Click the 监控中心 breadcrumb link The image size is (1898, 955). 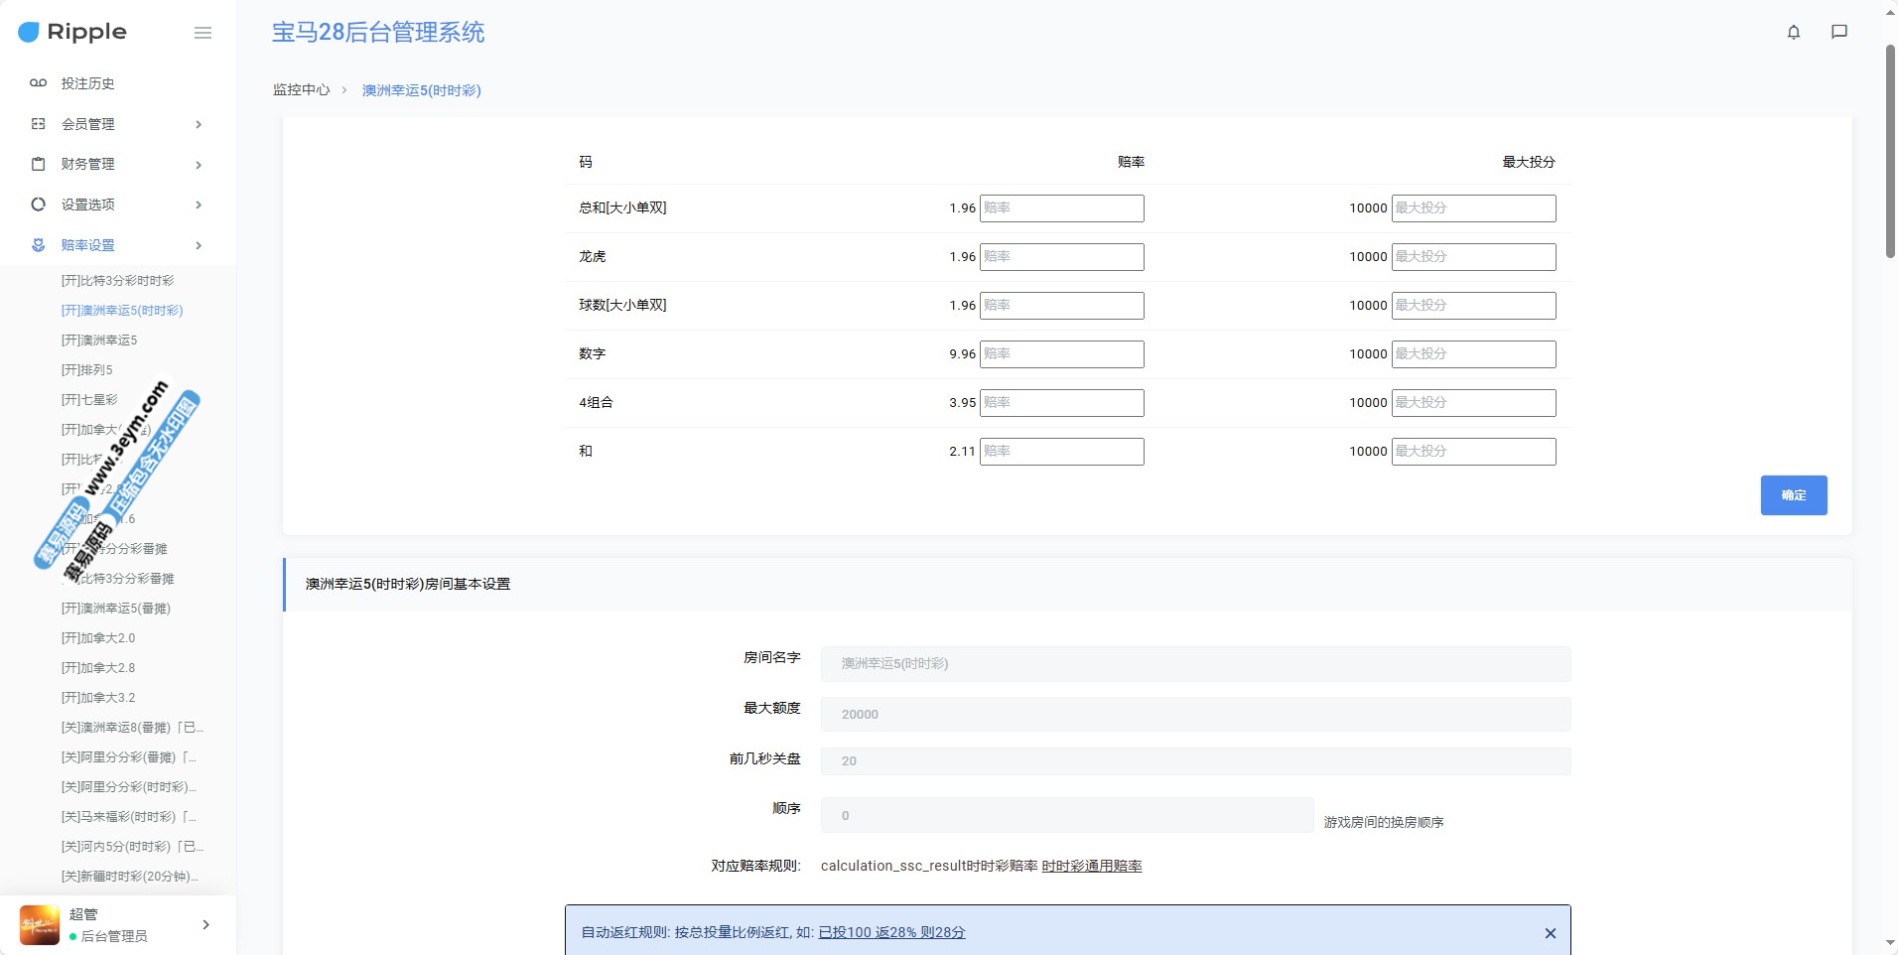pos(301,90)
